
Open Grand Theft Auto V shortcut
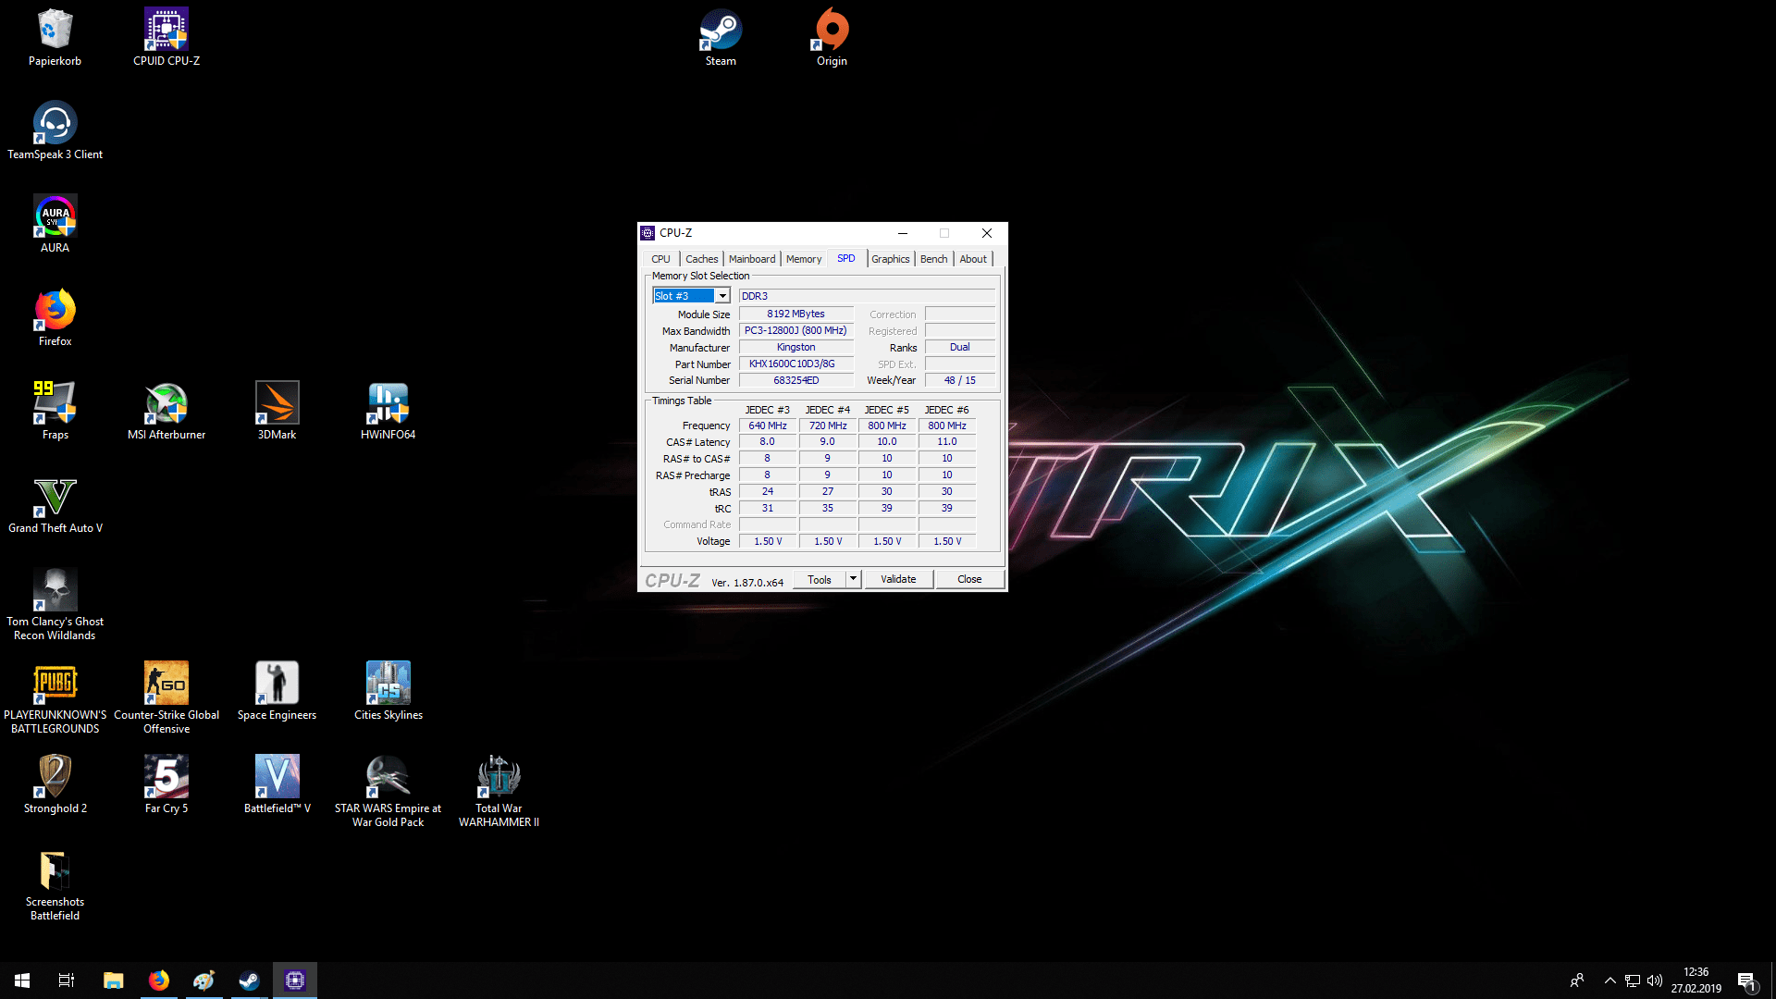(55, 505)
